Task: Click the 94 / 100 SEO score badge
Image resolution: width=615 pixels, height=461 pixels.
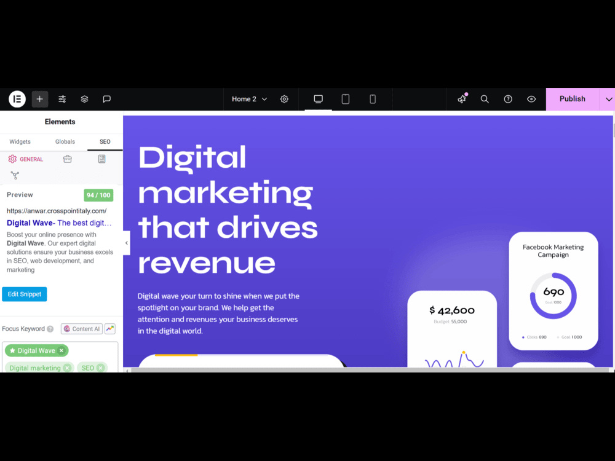Action: click(x=98, y=195)
